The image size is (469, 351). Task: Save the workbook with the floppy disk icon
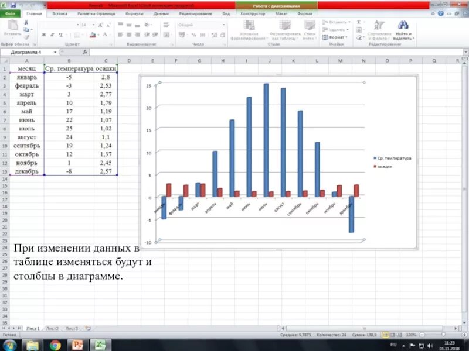pos(13,5)
